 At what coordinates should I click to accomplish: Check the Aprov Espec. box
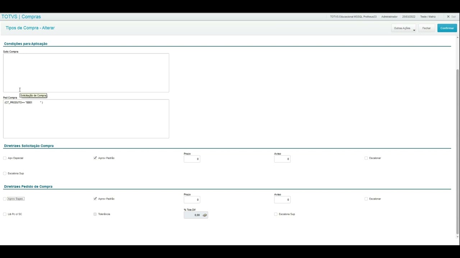(5, 199)
